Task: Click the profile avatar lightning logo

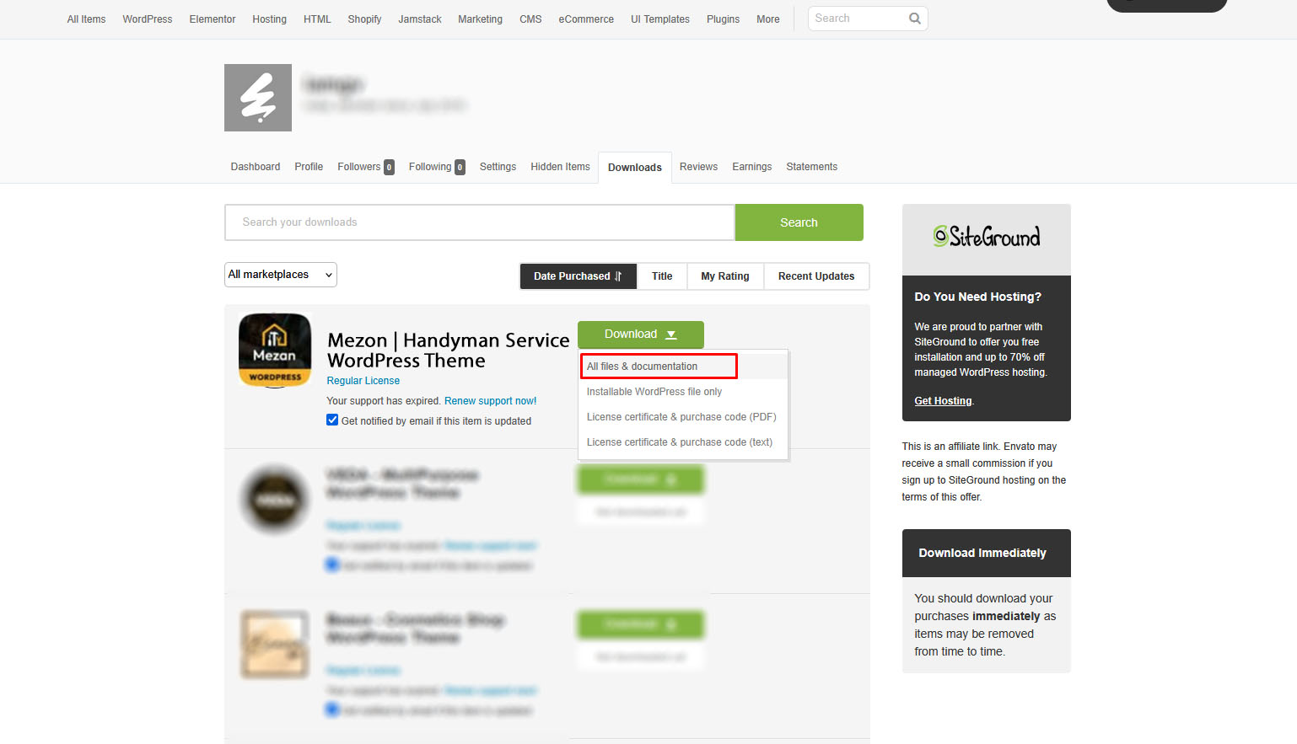Action: [258, 98]
